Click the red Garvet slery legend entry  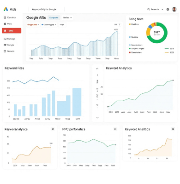(x=135, y=52)
